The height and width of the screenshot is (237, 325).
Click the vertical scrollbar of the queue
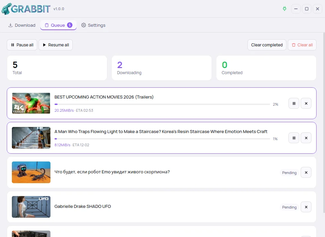pyautogui.click(x=324, y=123)
